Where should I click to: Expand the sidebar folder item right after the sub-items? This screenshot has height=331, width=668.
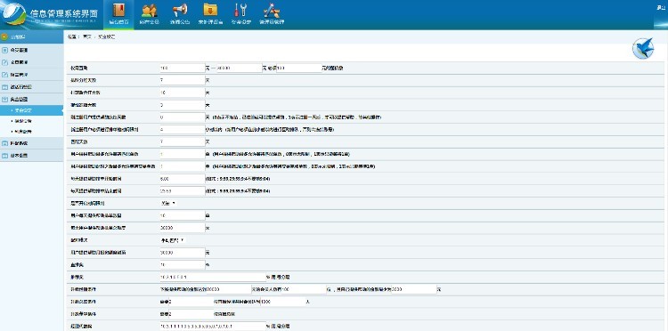31,143
